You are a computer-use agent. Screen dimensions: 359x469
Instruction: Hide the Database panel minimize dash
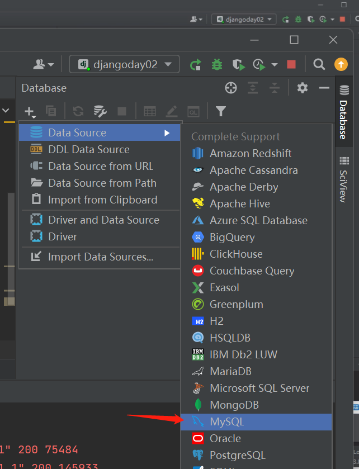(324, 88)
